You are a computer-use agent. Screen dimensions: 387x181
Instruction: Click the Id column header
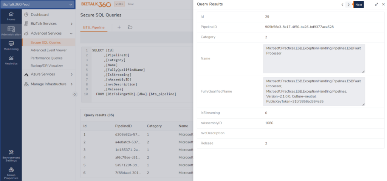[85, 126]
